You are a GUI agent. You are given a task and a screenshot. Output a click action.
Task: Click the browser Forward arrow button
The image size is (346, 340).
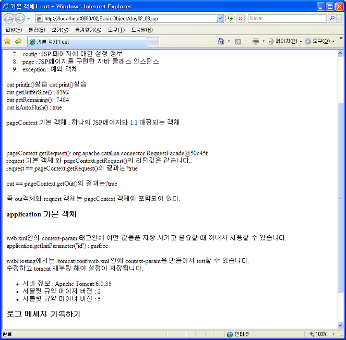tap(20, 19)
